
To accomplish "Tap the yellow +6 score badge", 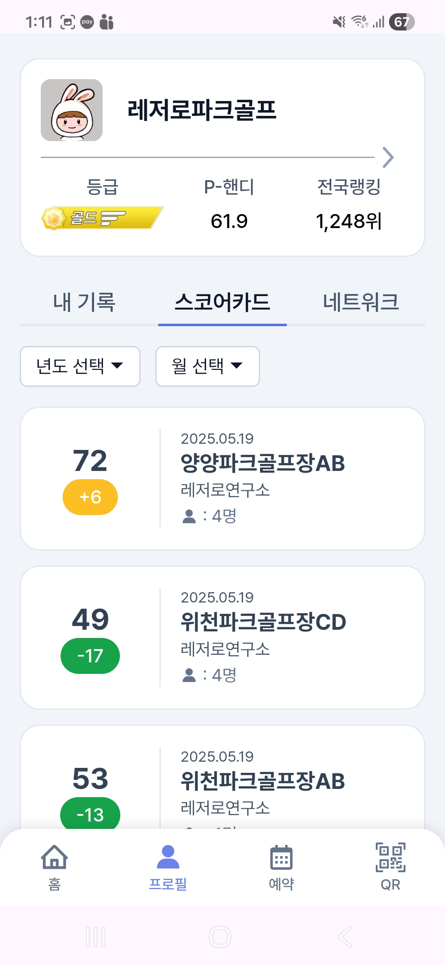I will click(90, 497).
